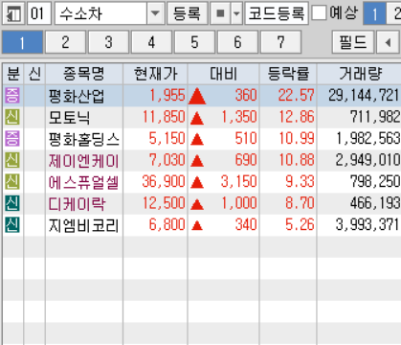Screen dimensions: 401x345
Task: Open the dropdown arrow beside the square icon
Action: [236, 13]
